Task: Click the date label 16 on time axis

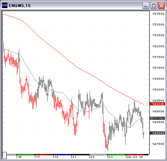Action: (x=20, y=157)
